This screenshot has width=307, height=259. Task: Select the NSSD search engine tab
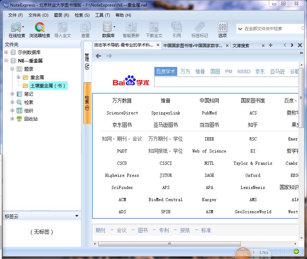click(x=244, y=71)
